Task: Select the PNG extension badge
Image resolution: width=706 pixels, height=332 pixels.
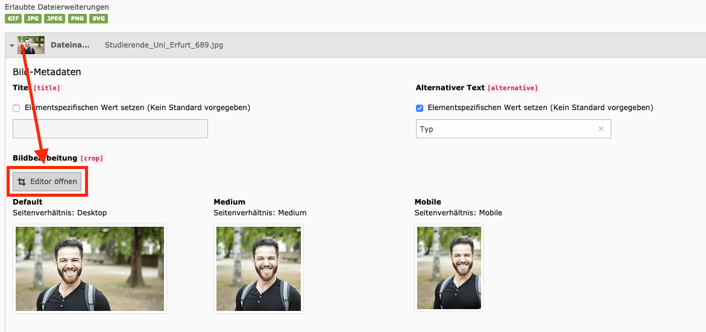Action: (77, 19)
